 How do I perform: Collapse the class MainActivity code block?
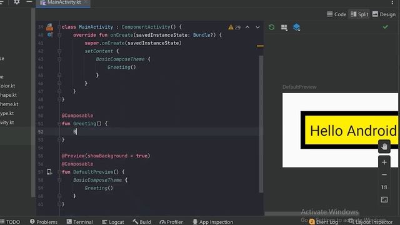pyautogui.click(x=59, y=27)
